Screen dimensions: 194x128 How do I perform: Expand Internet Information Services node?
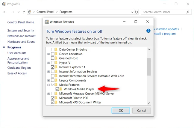click(48, 72)
